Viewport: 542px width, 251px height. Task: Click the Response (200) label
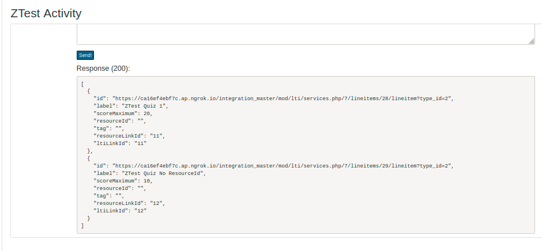click(x=103, y=69)
